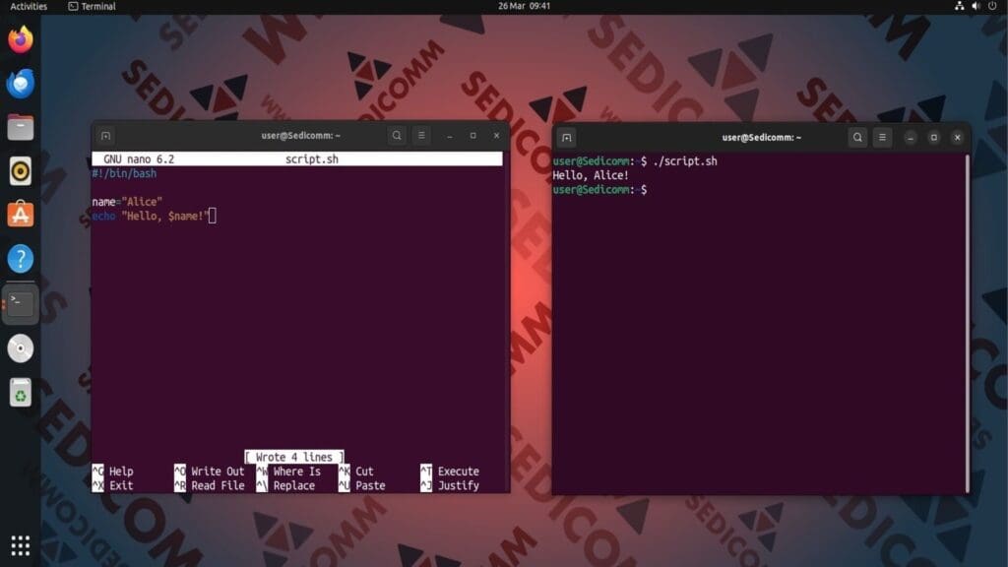The width and height of the screenshot is (1008, 567).
Task: Click the Write Out shortcut label in nano
Action: tap(219, 471)
